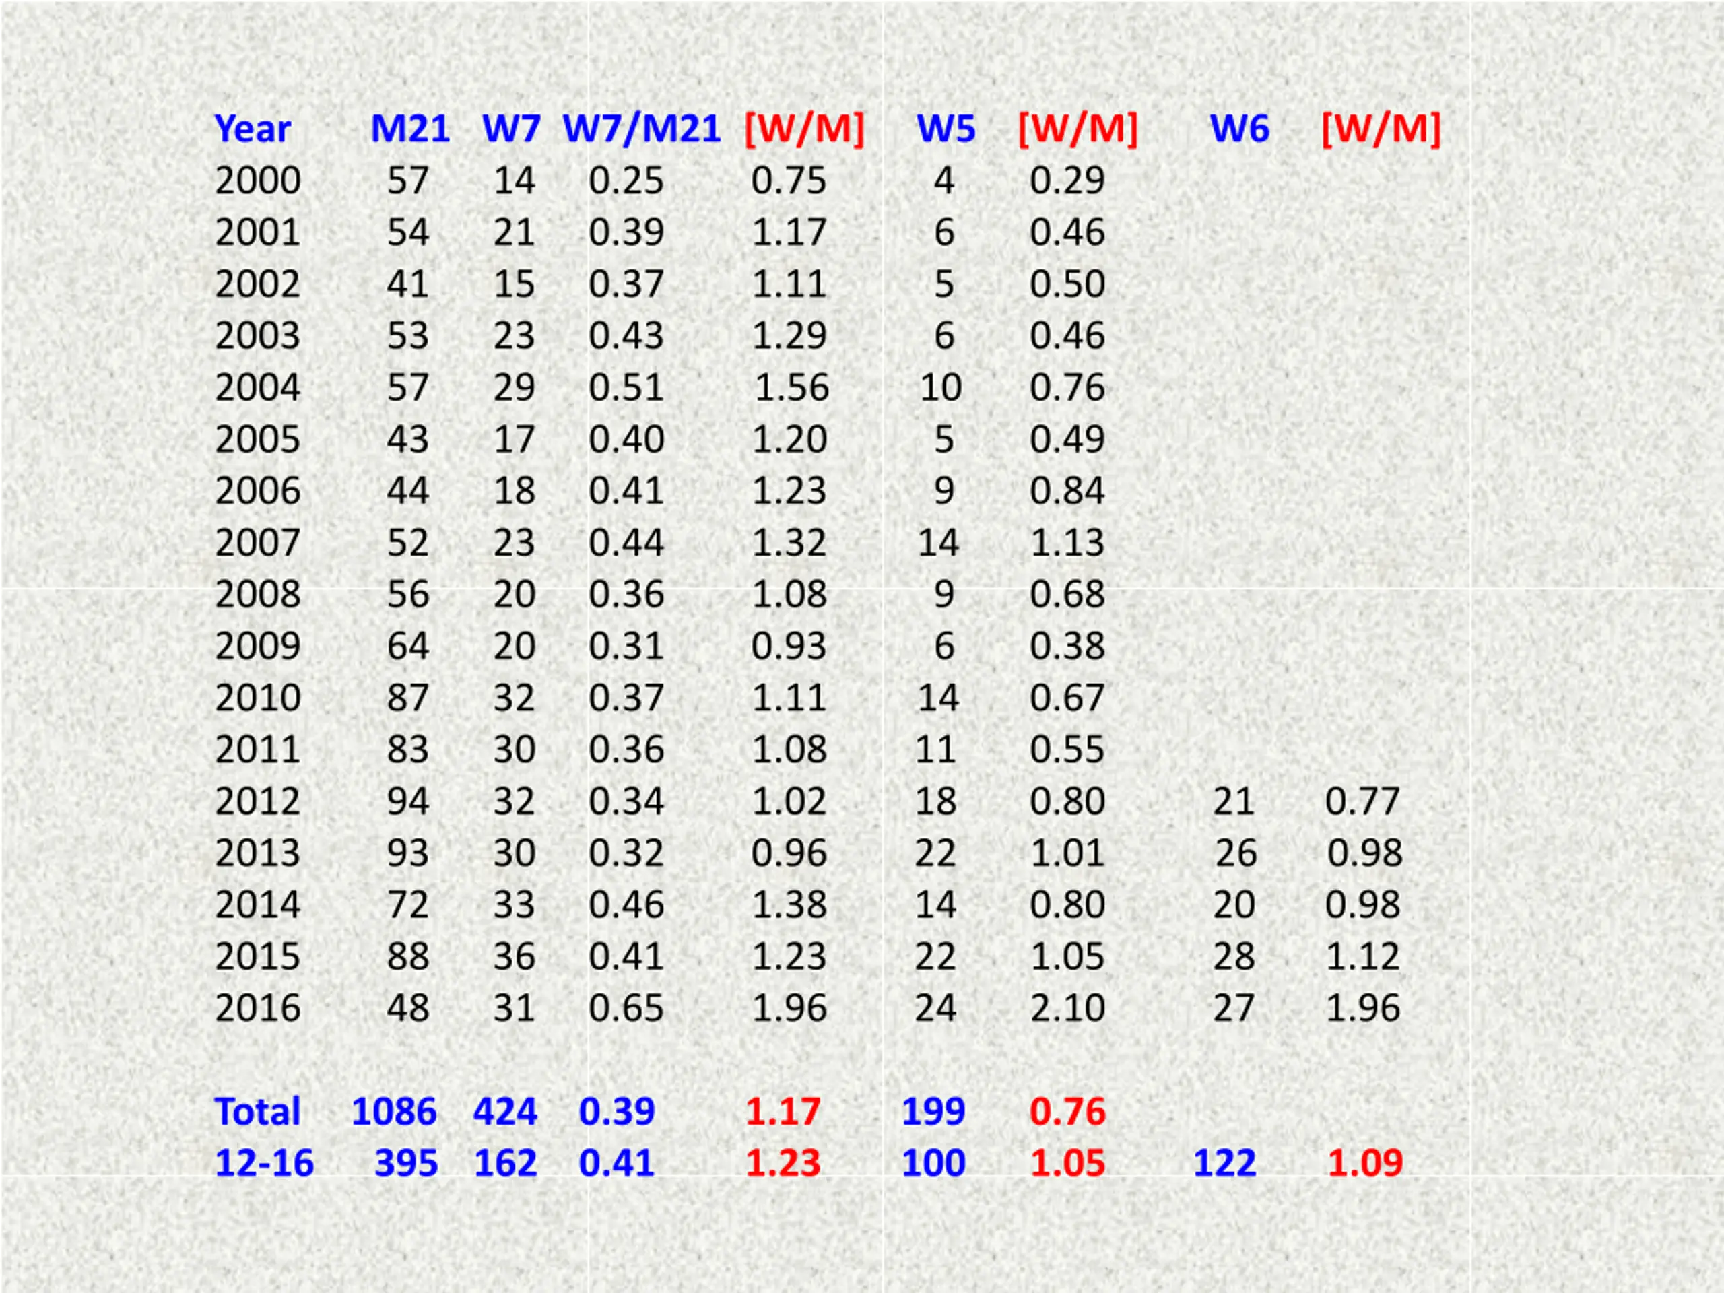The image size is (1724, 1293).
Task: Select year '2003' row label
Action: [x=258, y=336]
